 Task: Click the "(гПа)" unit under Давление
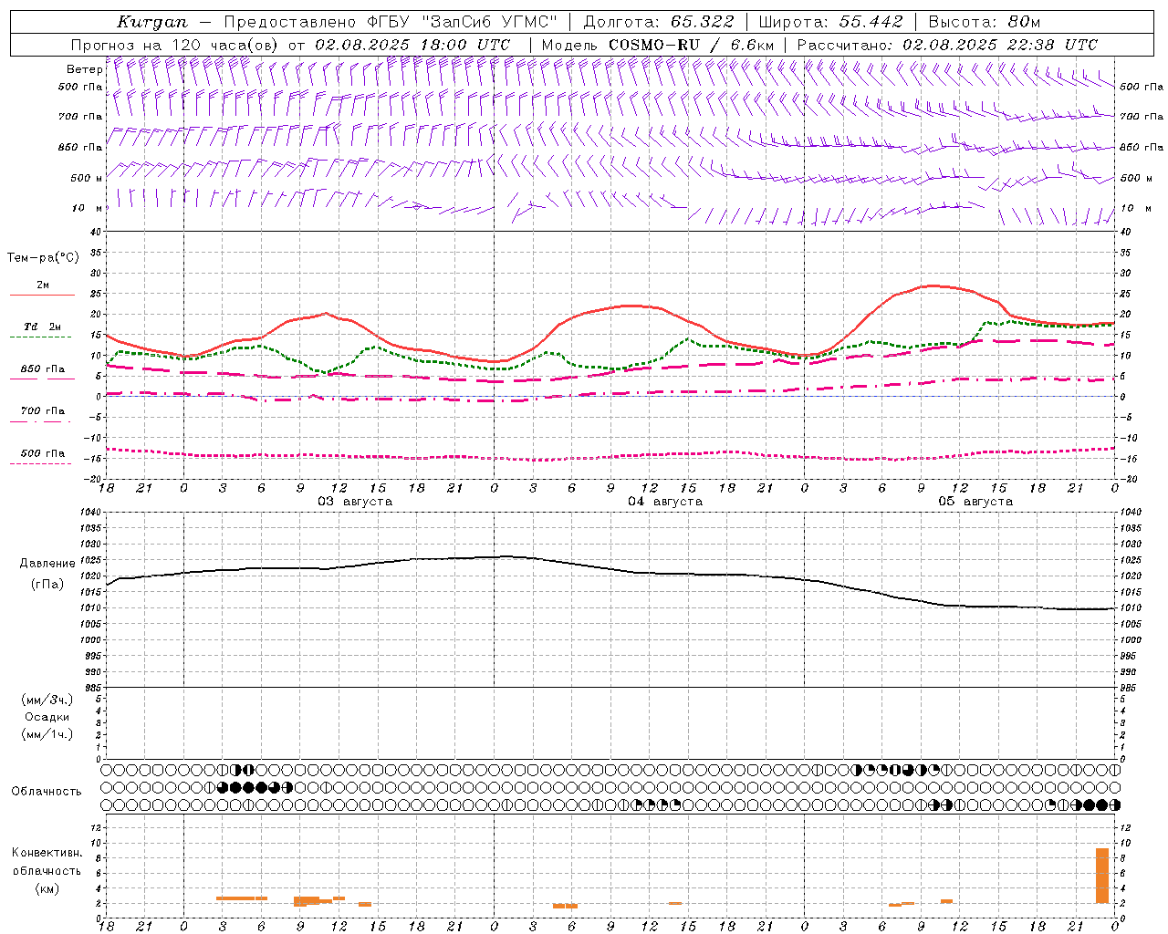pos(47,585)
